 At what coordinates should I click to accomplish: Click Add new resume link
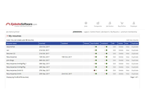click(132, 40)
